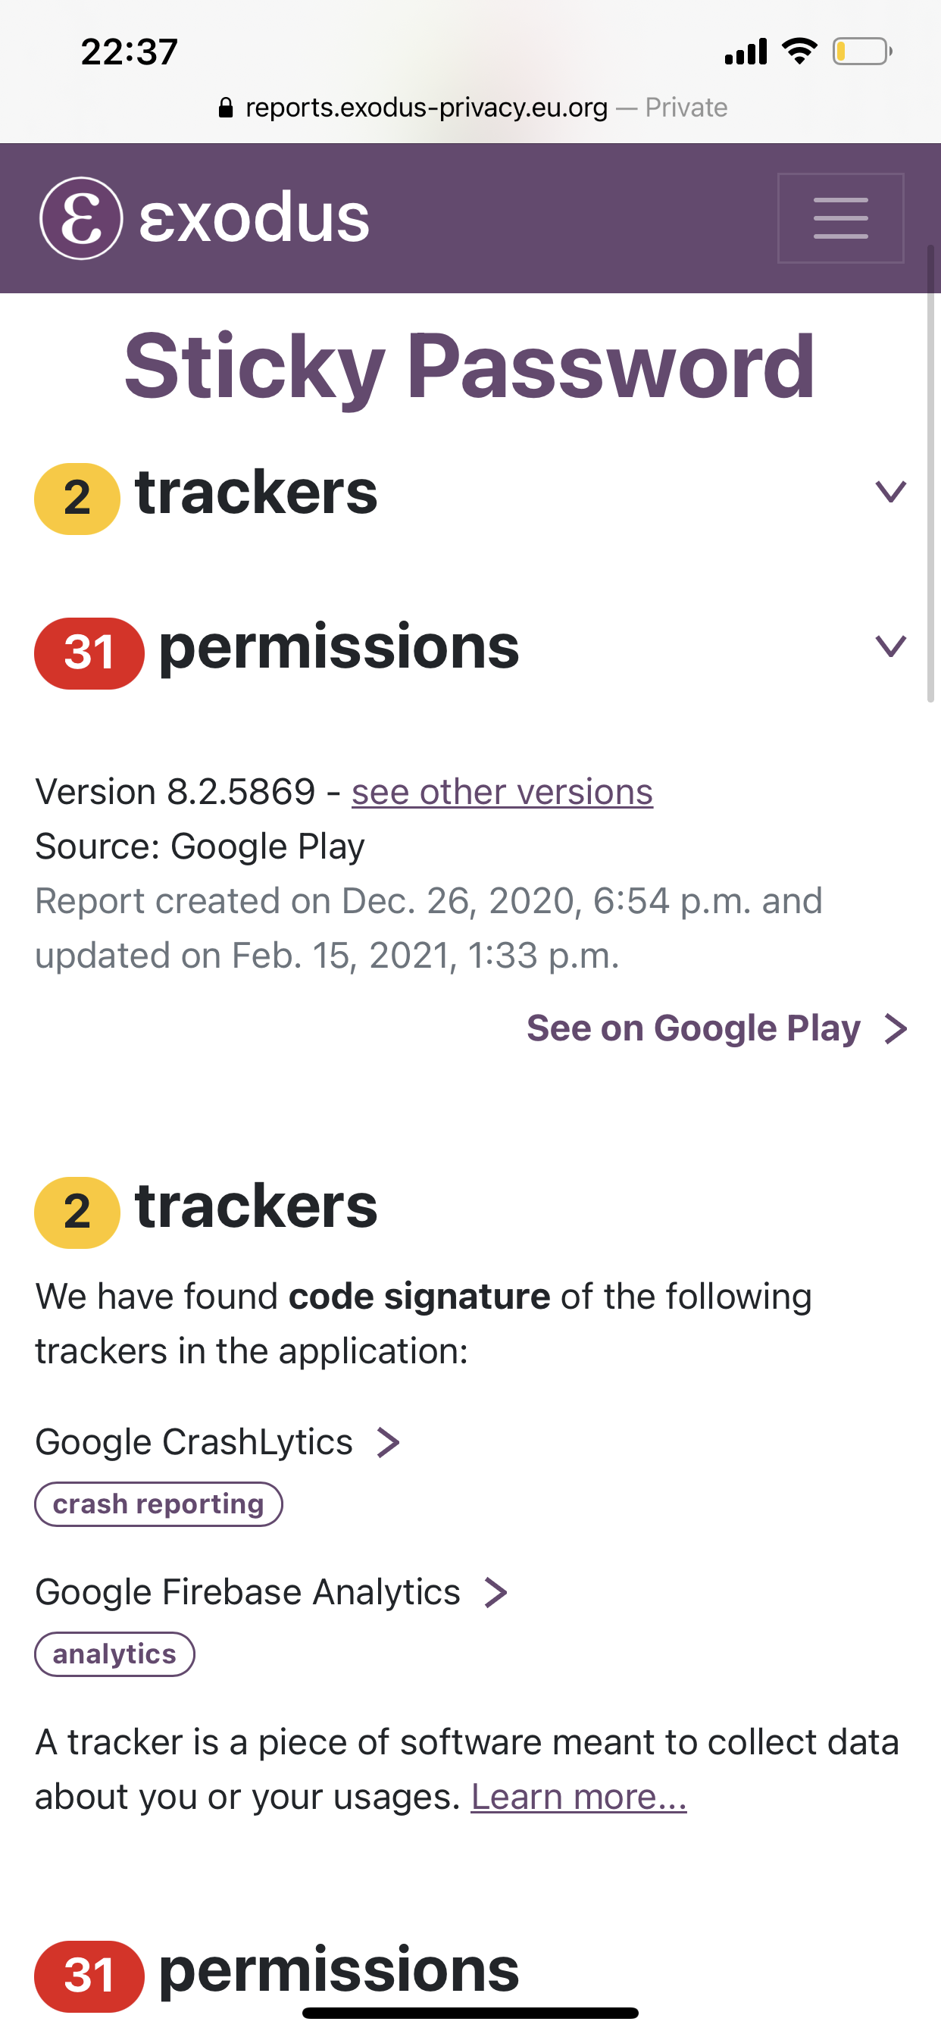The height and width of the screenshot is (2037, 941).
Task: Open Google CrashLytics tracker details
Action: point(194,1442)
